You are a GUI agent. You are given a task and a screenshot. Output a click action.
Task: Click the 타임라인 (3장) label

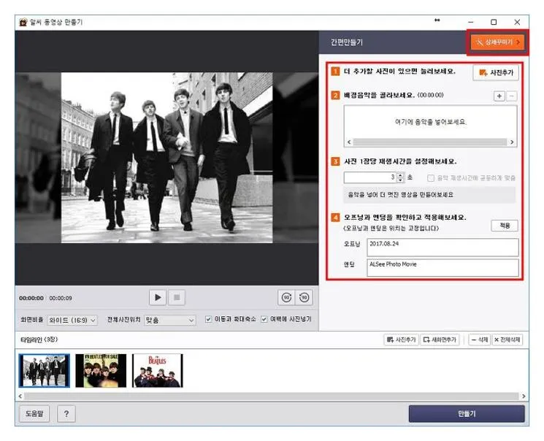(39, 340)
